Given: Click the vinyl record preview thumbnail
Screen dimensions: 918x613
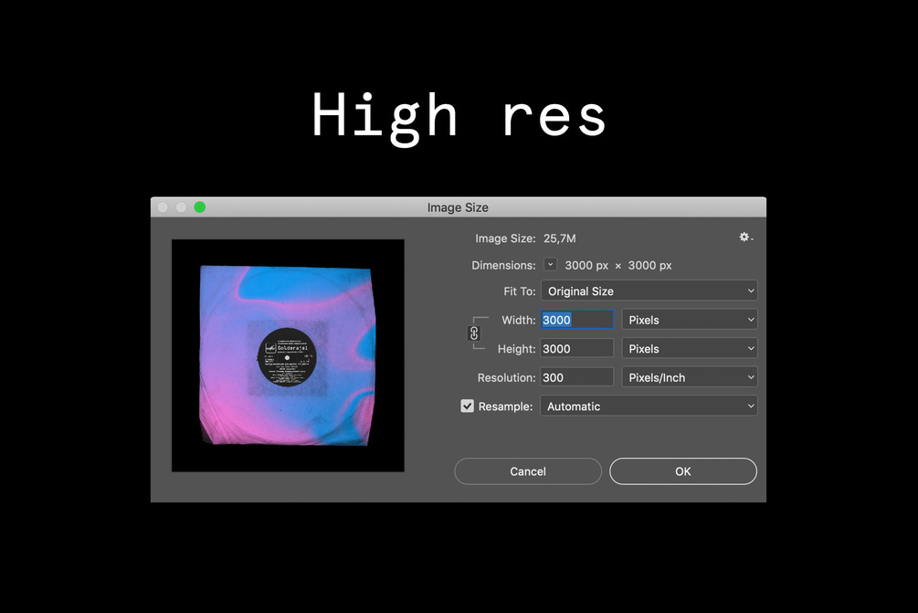Looking at the screenshot, I should [x=288, y=355].
